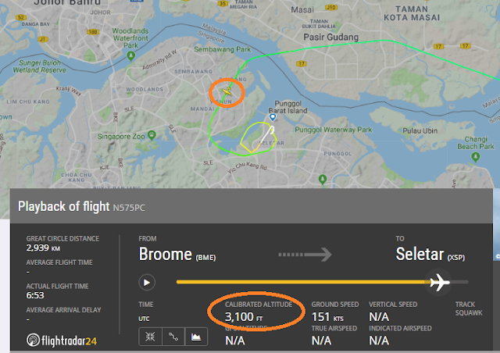Click the UTC time label
The width and height of the screenshot is (500, 353).
[x=144, y=319]
